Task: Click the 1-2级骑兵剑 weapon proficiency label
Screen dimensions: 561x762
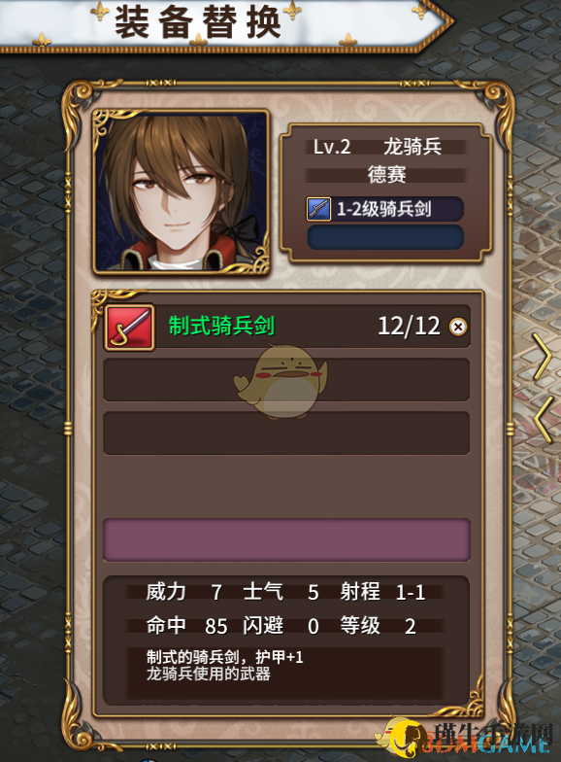Action: [384, 210]
